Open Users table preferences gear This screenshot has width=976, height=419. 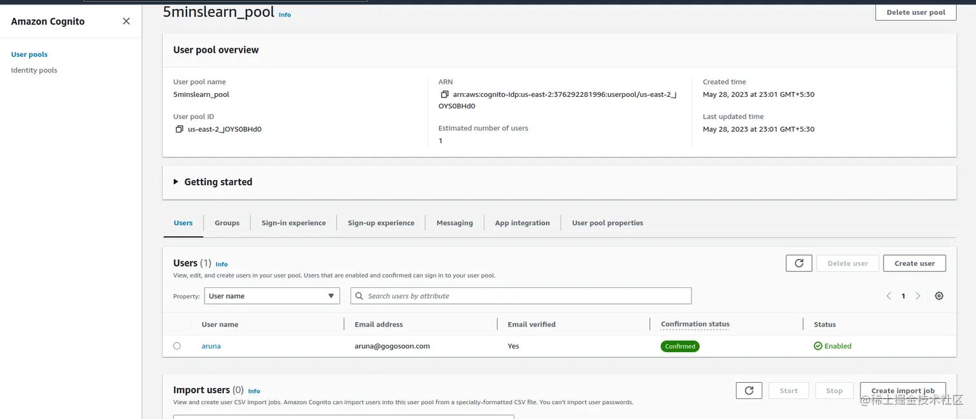coord(939,296)
